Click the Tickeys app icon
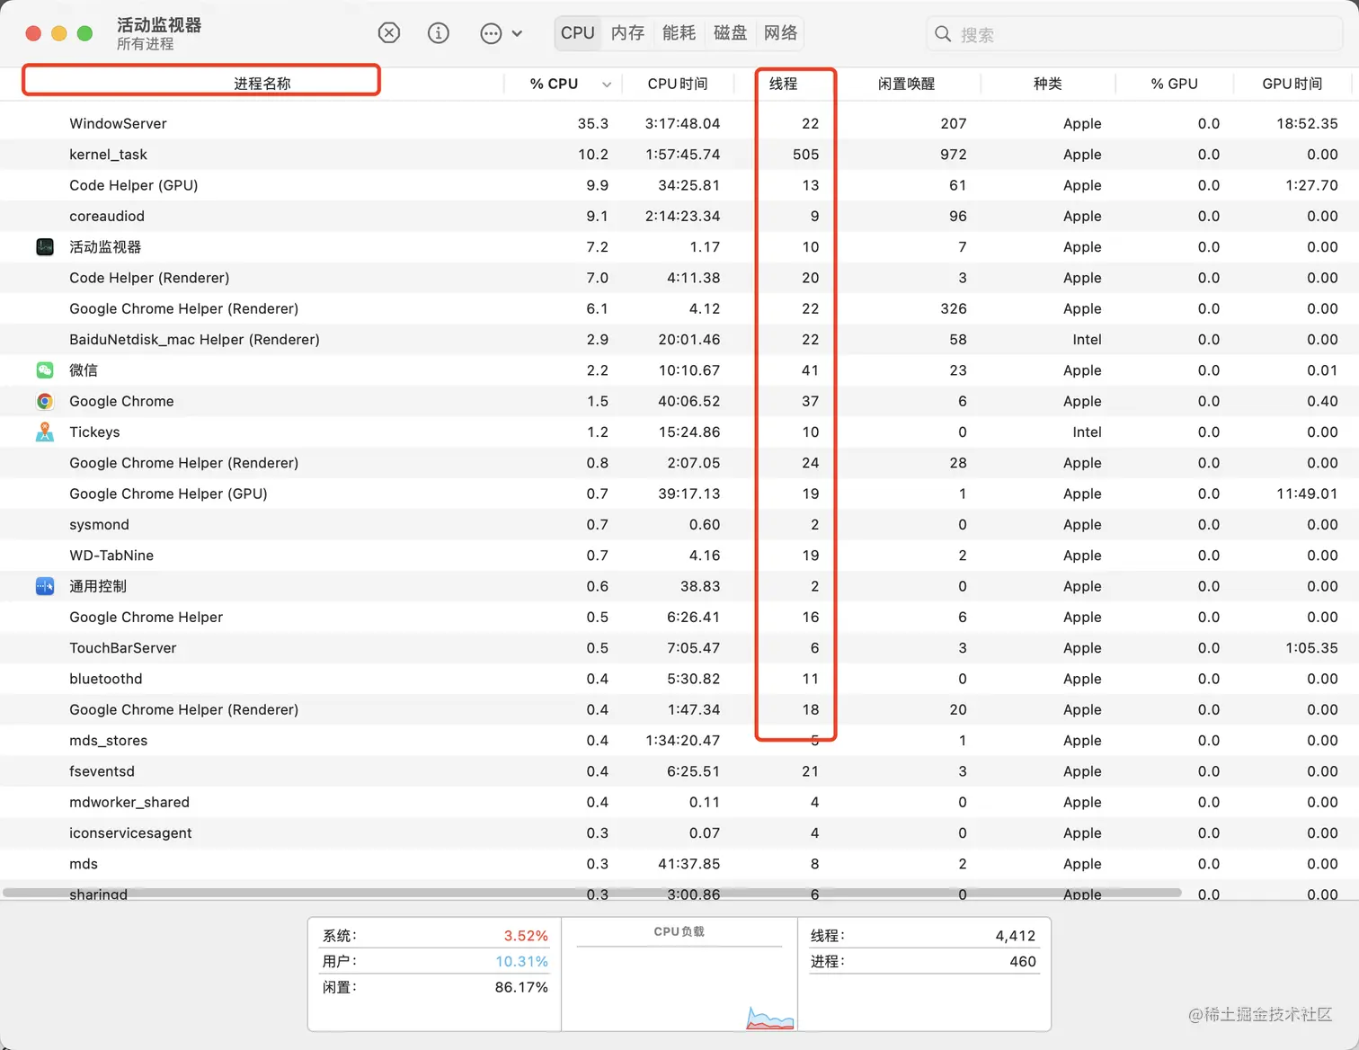Image resolution: width=1359 pixels, height=1050 pixels. (x=45, y=432)
